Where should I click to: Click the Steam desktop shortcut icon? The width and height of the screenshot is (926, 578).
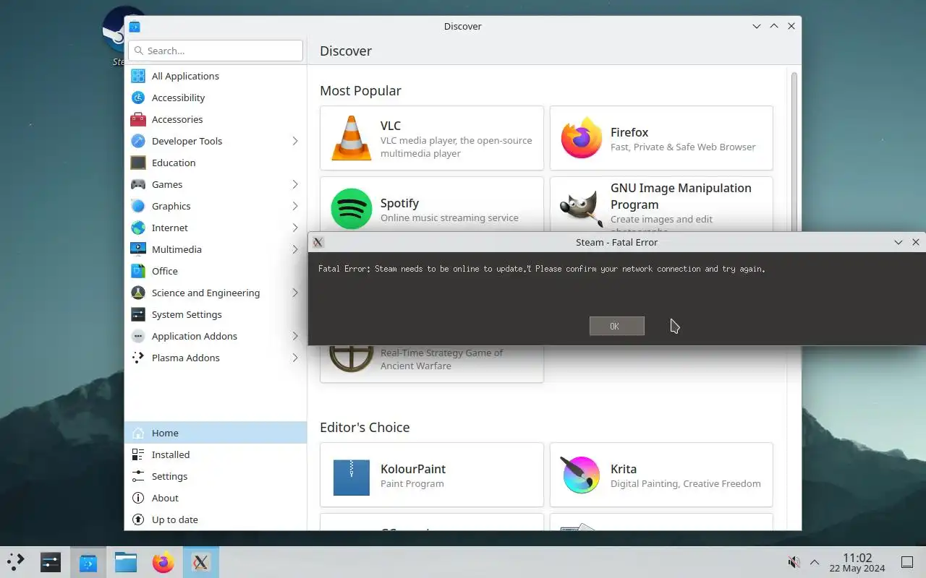124,29
